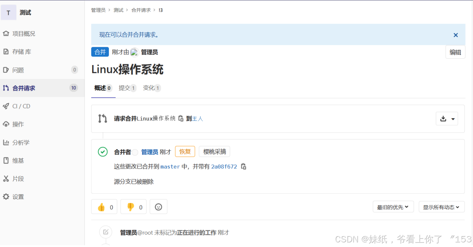This screenshot has width=473, height=247.
Task: Copy commit SHA 2a08f672
Action: 243,166
